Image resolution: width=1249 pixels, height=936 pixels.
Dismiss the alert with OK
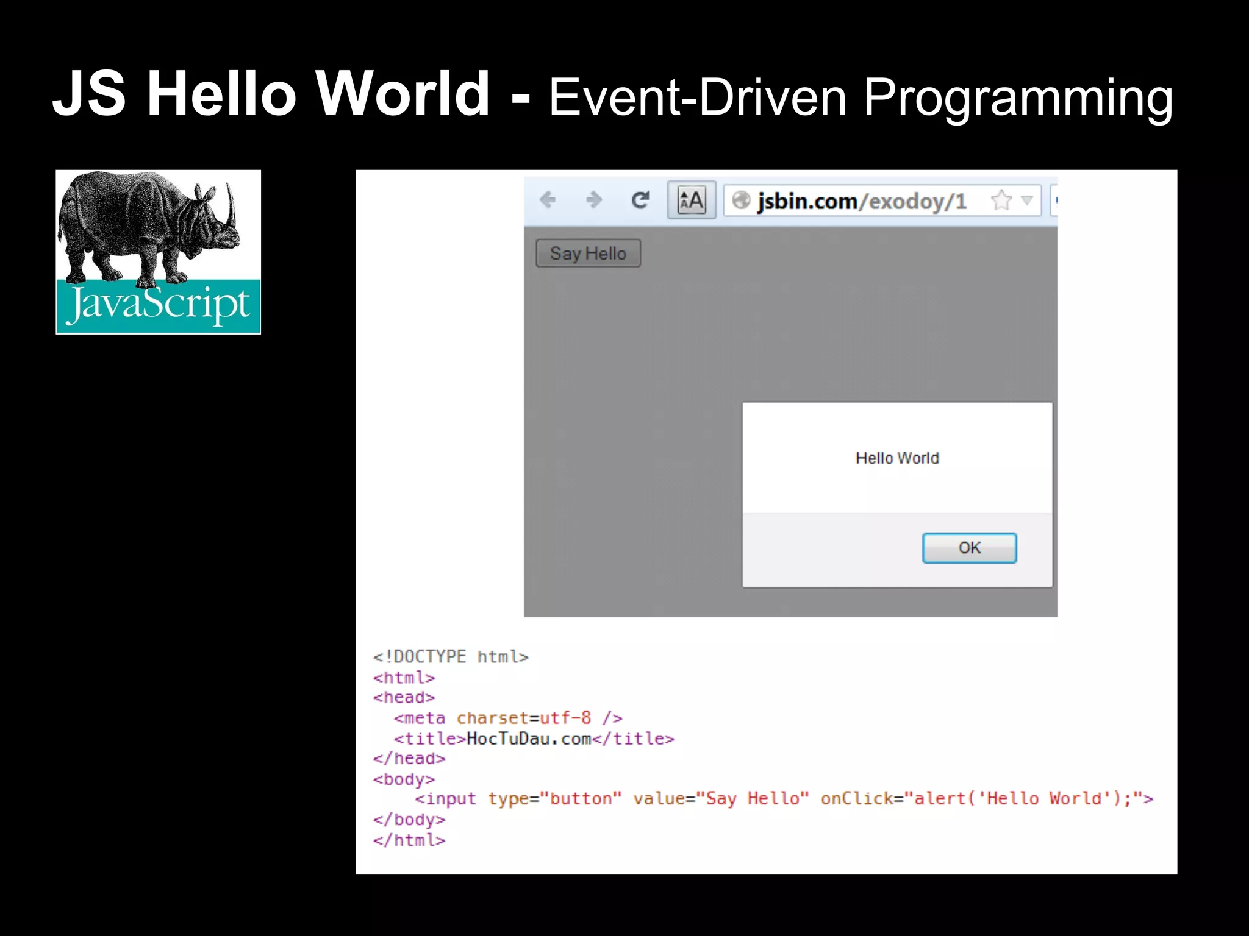969,548
